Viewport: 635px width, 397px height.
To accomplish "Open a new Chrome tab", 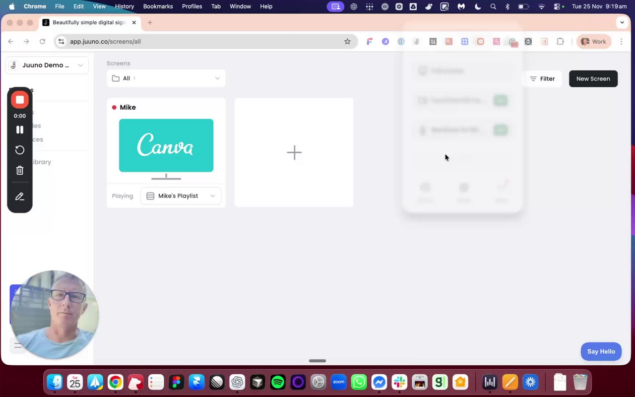I will (150, 22).
